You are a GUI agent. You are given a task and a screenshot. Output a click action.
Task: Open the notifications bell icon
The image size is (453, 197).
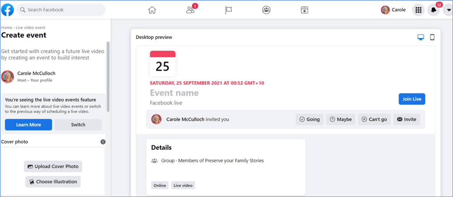point(433,10)
